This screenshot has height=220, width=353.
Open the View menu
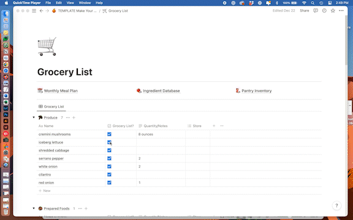(70, 3)
